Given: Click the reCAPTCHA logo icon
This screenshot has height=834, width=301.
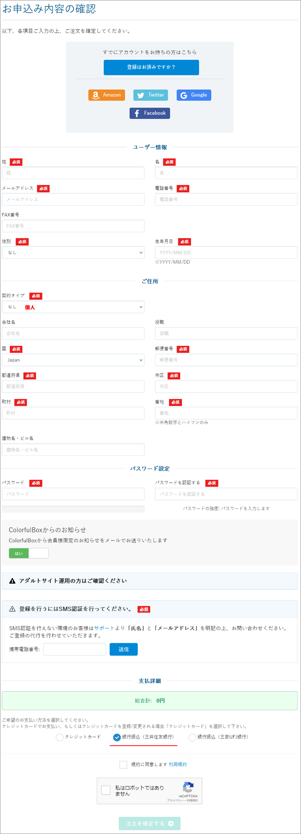Looking at the screenshot, I should [188, 787].
